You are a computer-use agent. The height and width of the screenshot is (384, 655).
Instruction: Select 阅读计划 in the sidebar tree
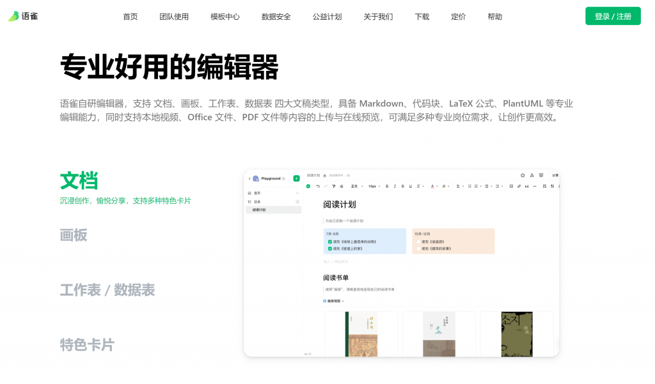[x=259, y=211]
